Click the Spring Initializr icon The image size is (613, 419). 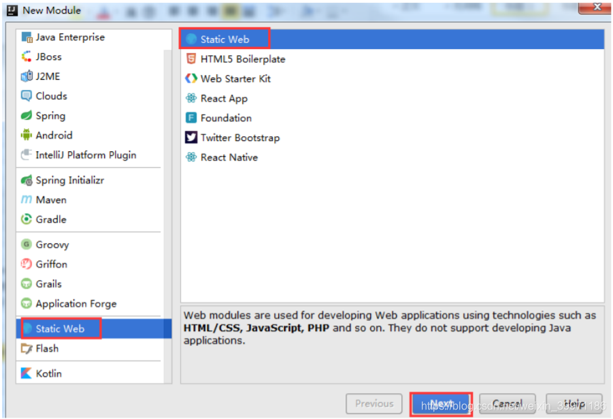27,180
